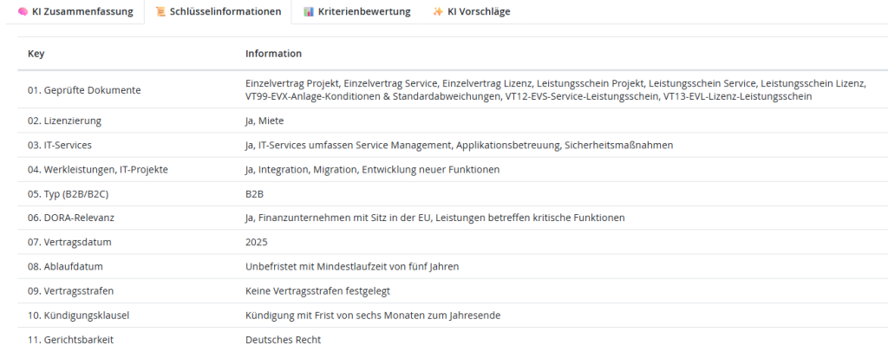Viewport: 888px width, 352px height.
Task: Click the Information column header
Action: pos(273,54)
